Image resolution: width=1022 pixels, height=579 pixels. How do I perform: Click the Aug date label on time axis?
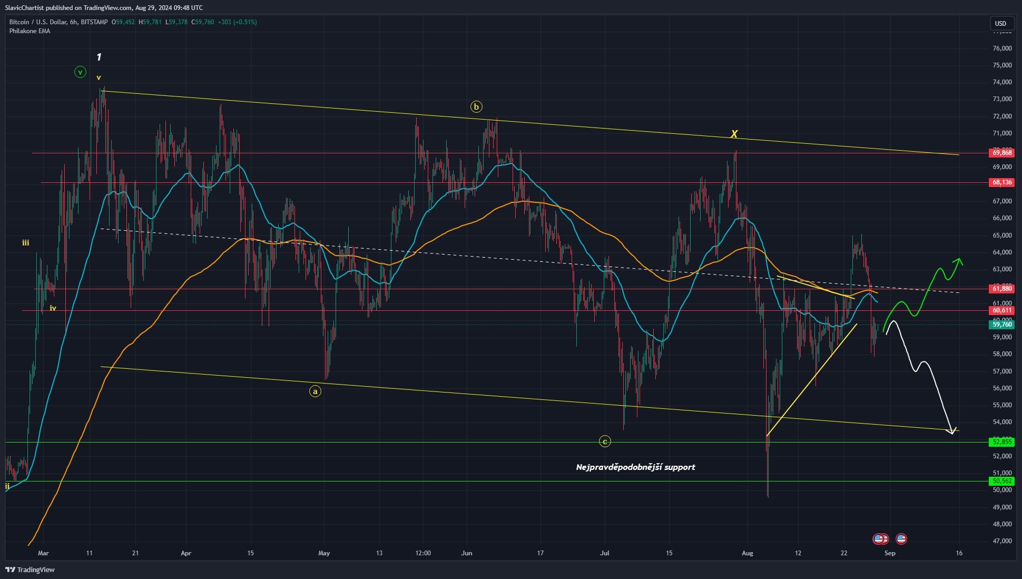747,553
